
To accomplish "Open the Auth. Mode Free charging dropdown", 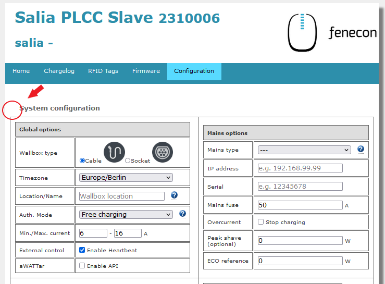I will click(126, 215).
